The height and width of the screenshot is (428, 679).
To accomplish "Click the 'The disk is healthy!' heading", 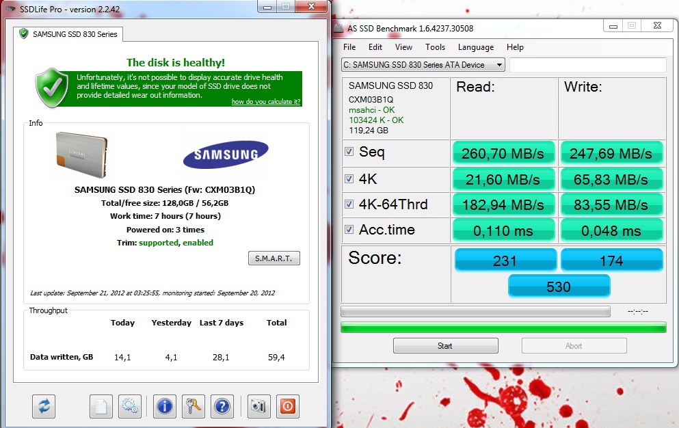I will click(176, 62).
